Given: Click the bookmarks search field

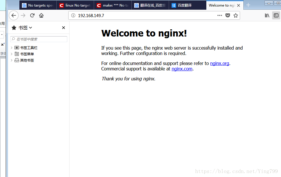Looking at the screenshot, I should [x=39, y=39].
